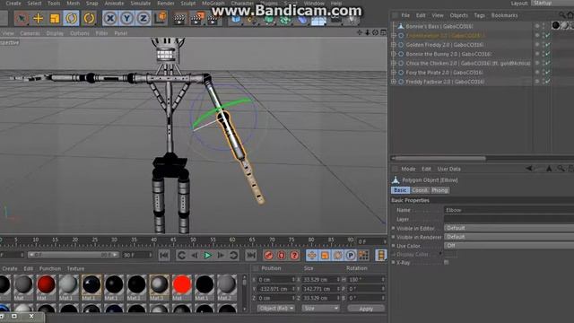The image size is (574, 323).
Task: Click the keyframe selection question mark button
Action: [294, 255]
